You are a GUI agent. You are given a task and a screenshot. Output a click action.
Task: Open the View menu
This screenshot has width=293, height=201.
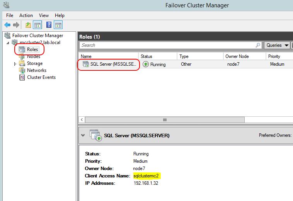(x=44, y=15)
